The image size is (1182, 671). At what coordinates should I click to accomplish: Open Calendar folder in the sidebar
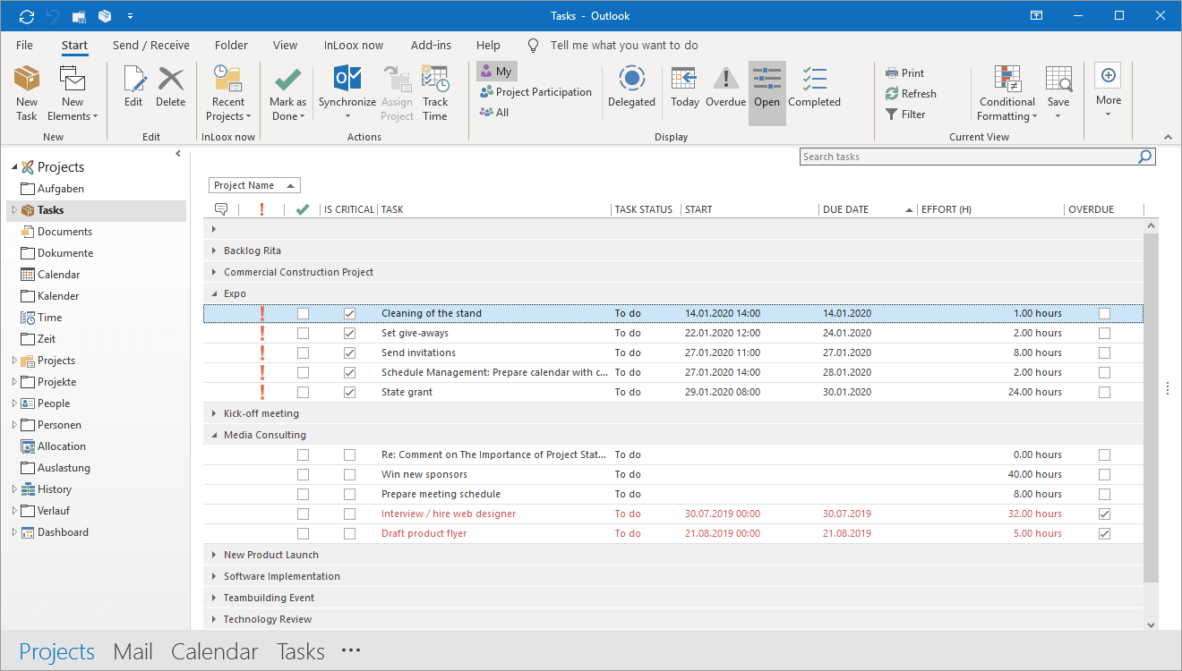click(58, 275)
